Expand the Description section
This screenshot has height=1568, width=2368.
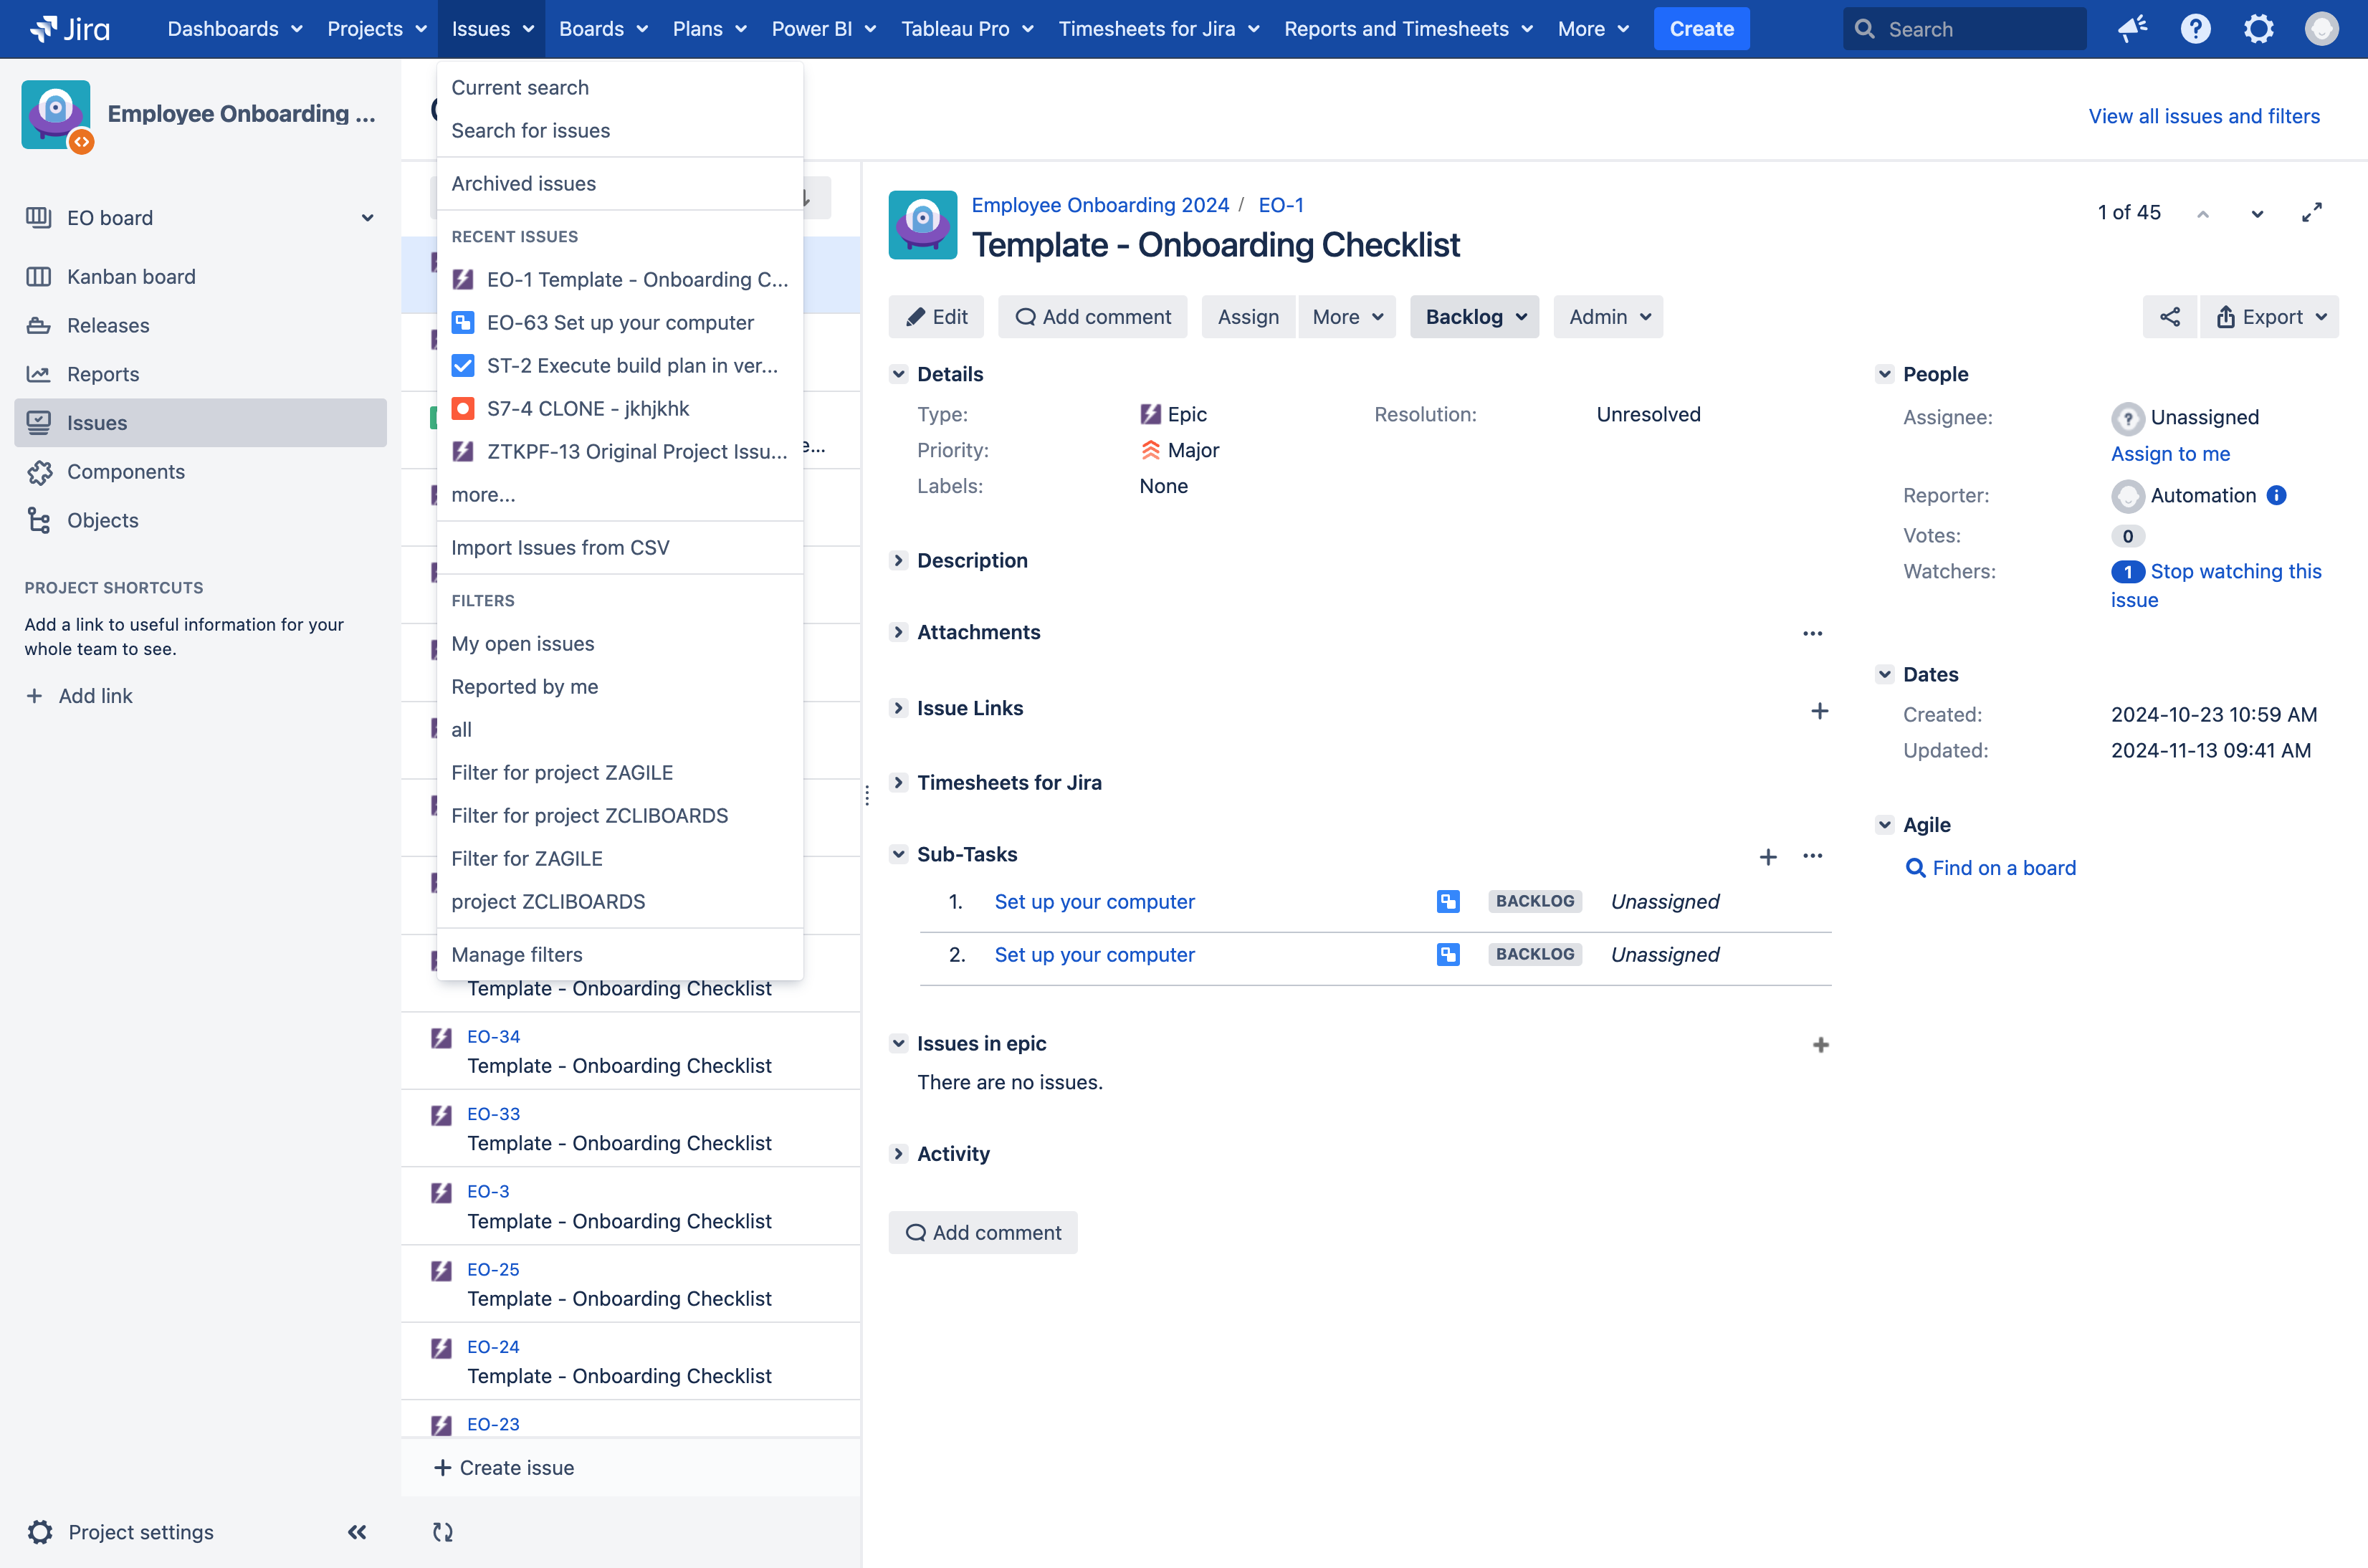(898, 560)
